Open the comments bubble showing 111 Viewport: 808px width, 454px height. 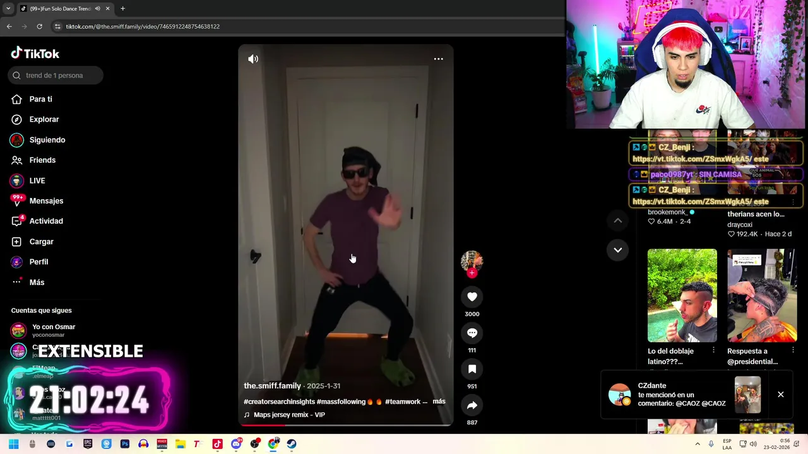click(472, 333)
